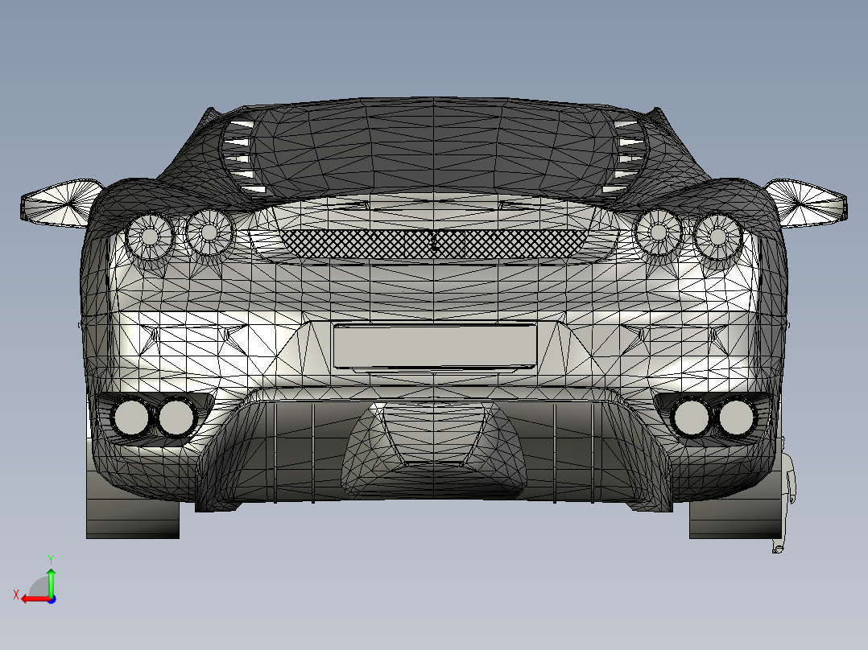
Task: Click the right pair of exhaust tips
Action: (x=712, y=416)
